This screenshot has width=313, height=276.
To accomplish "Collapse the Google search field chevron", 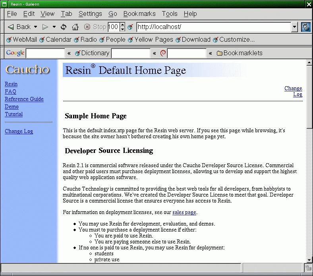I will click(69, 53).
